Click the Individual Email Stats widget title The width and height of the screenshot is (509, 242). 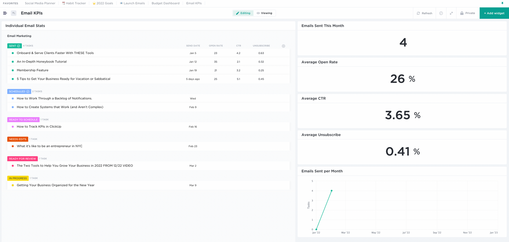(x=25, y=26)
